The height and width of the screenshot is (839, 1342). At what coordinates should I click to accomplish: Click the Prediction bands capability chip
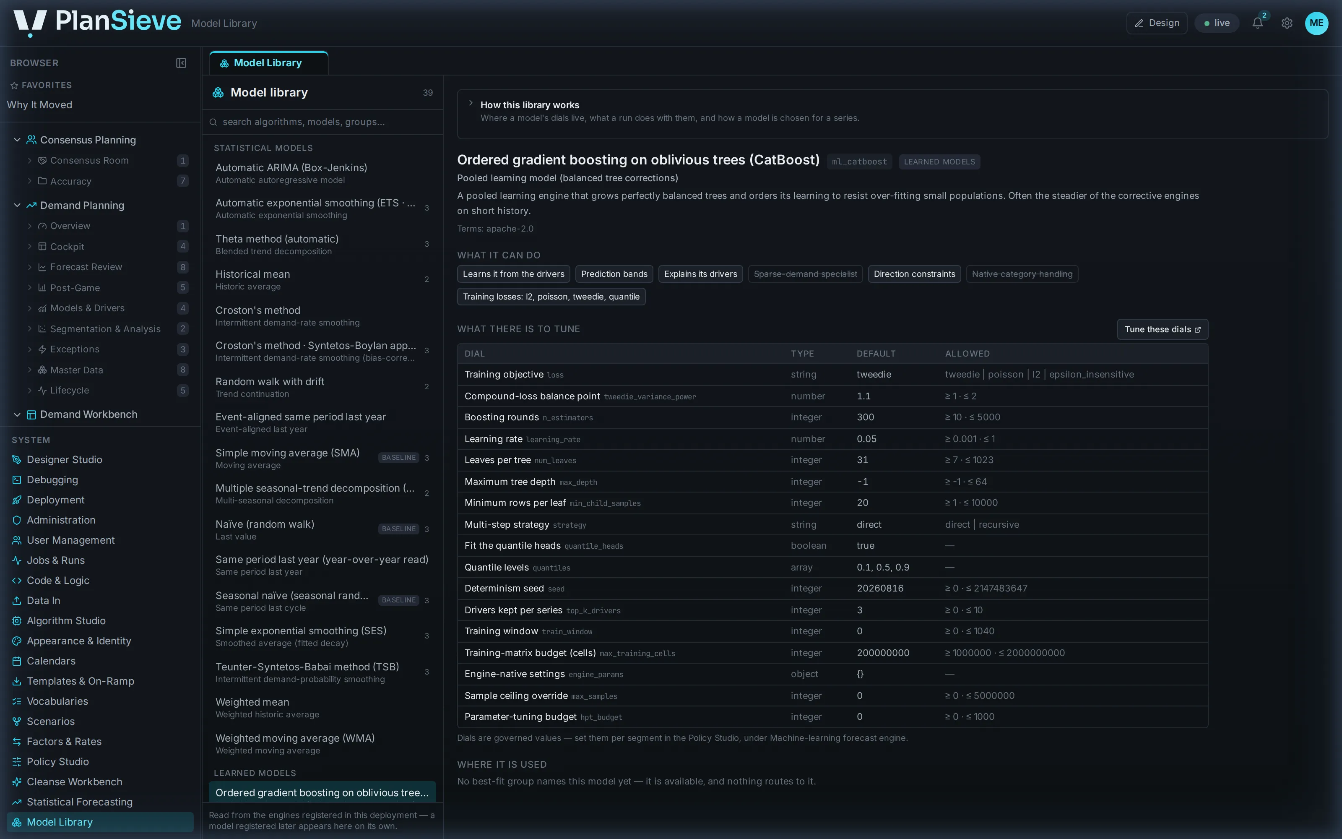[x=614, y=274]
